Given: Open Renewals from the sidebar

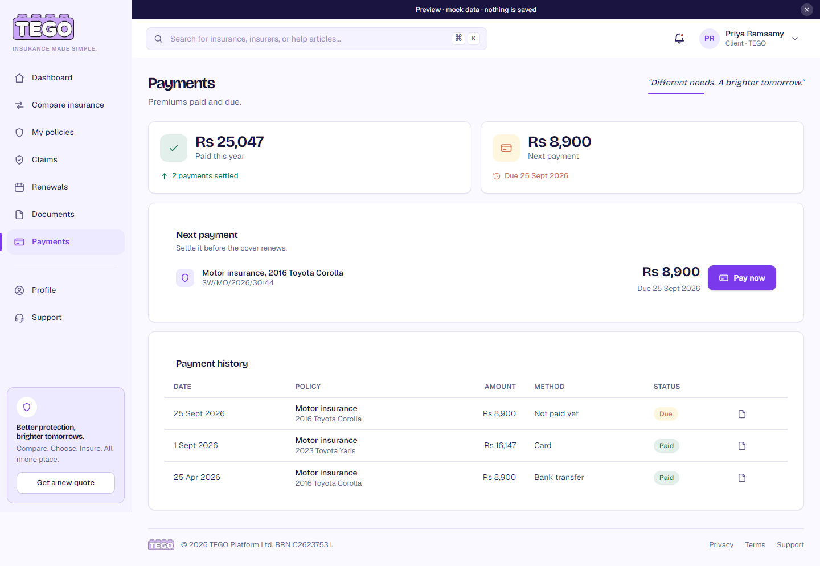Looking at the screenshot, I should click(65, 187).
